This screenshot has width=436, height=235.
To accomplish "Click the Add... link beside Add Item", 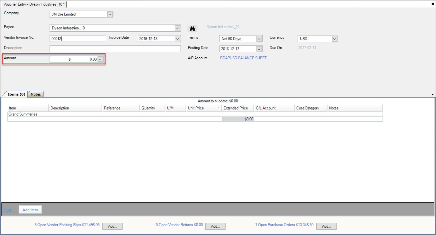I will click(x=9, y=210).
